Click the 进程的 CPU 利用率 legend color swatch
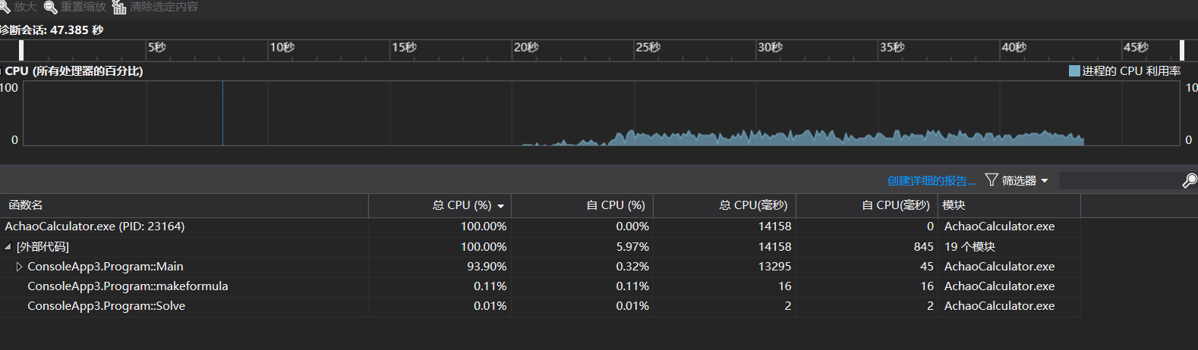Image resolution: width=1198 pixels, height=350 pixels. coord(1074,71)
